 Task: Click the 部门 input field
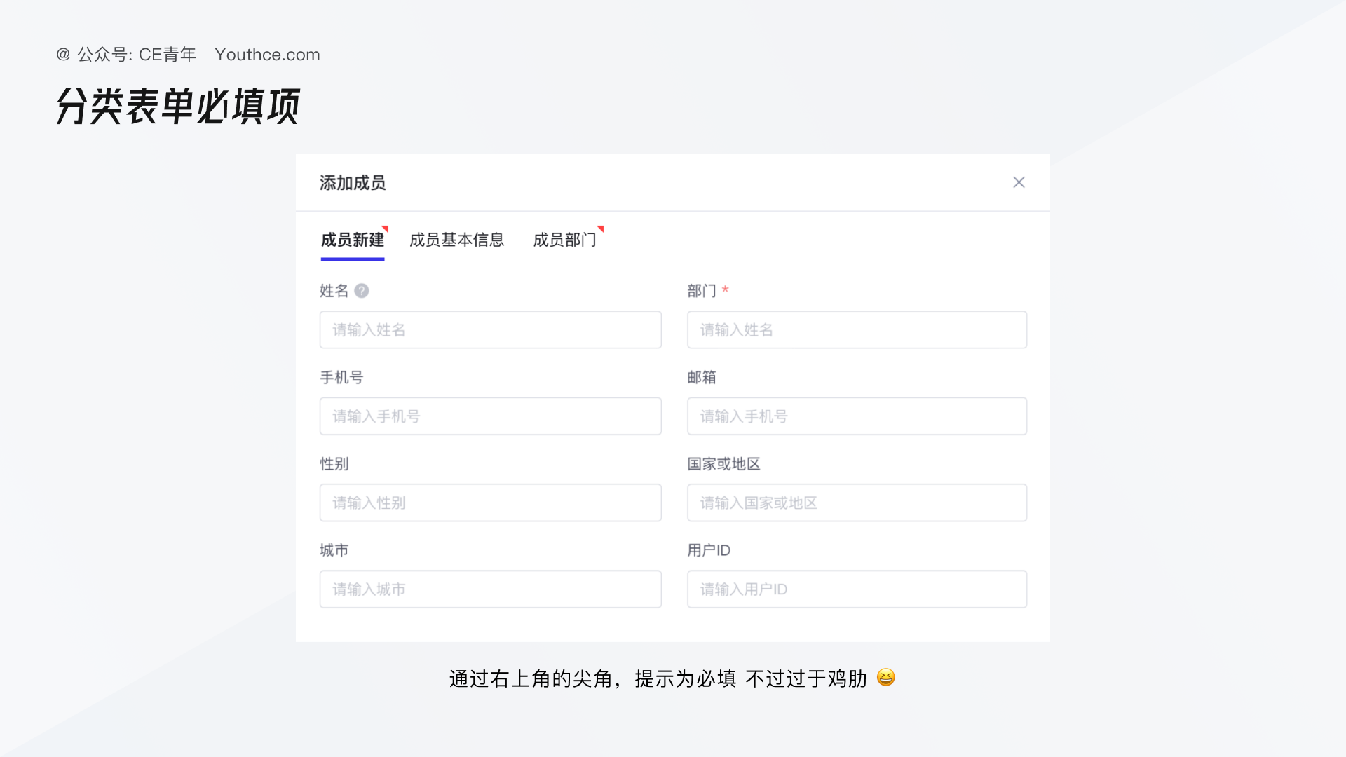pos(857,329)
